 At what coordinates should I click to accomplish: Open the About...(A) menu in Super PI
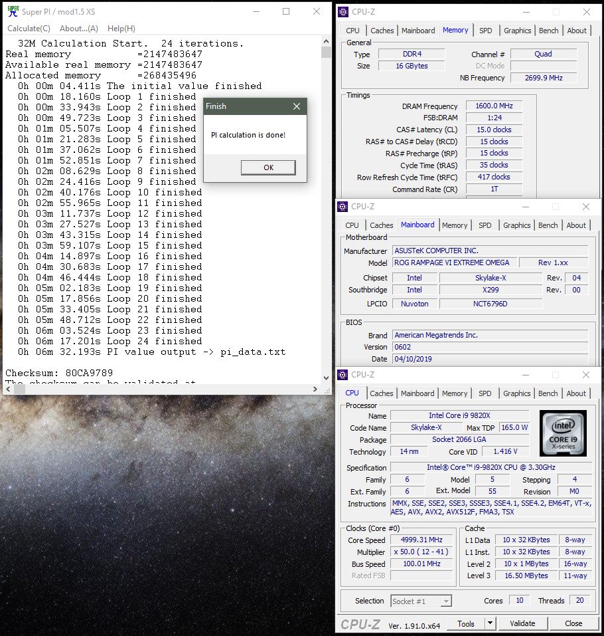click(79, 29)
